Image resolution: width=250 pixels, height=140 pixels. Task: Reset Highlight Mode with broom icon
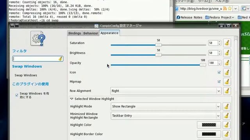point(227,106)
